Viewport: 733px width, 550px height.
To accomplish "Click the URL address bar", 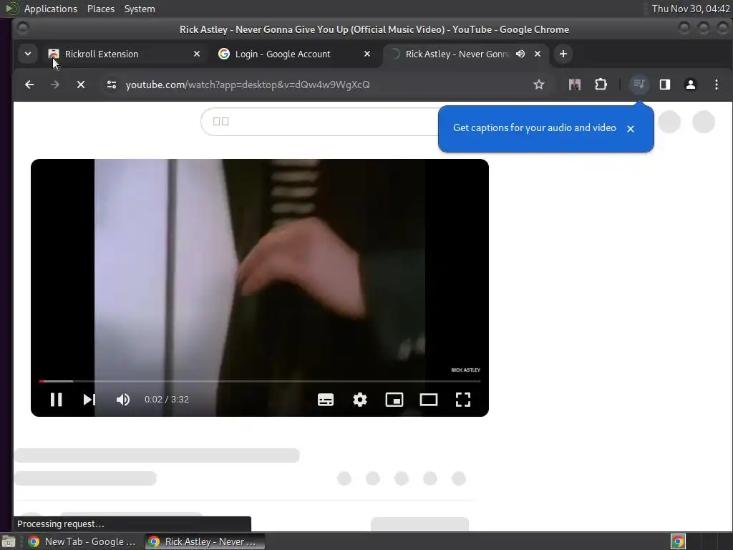I will [323, 85].
